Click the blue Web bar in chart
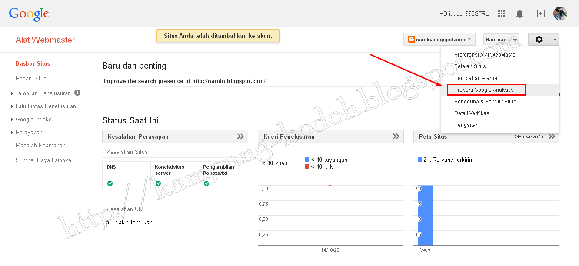This screenshot has width=579, height=266. point(426,215)
